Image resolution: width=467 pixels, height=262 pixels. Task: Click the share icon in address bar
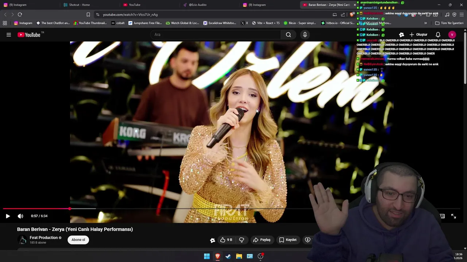pos(343,15)
